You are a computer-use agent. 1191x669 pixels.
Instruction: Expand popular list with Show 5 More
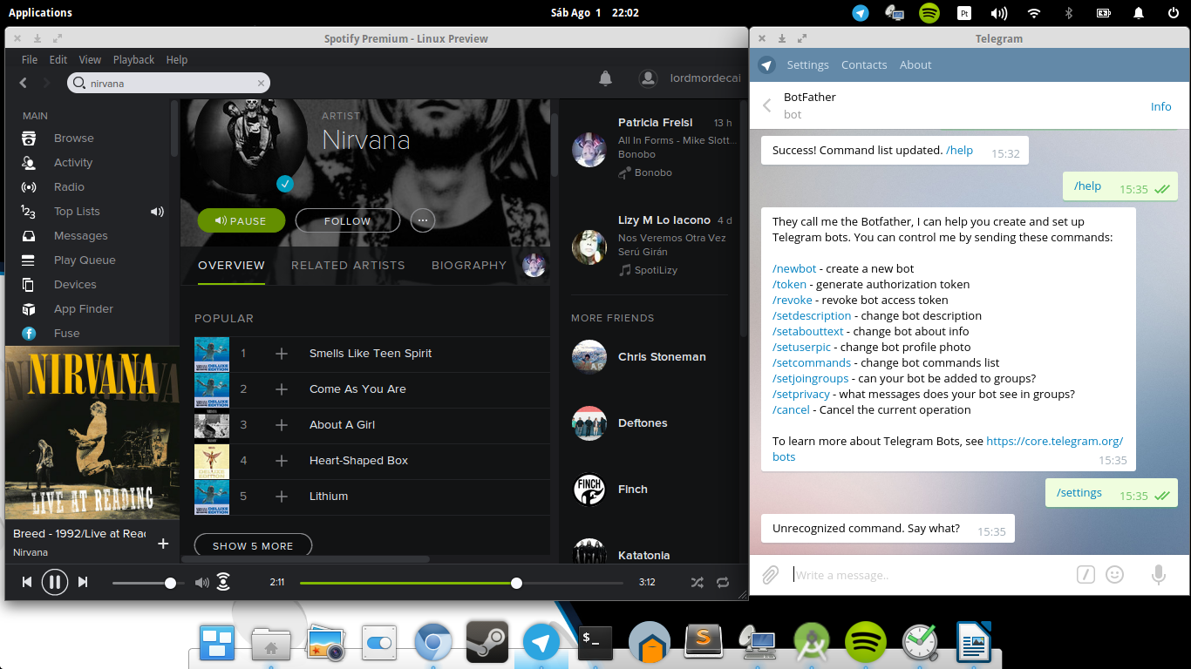click(x=253, y=545)
